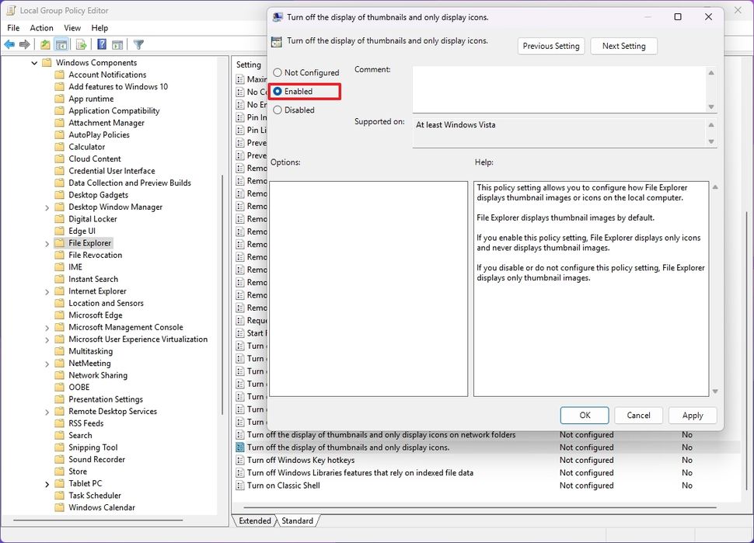Toggle the Show/Hide Console Tree icon
This screenshot has height=543, width=754.
click(x=61, y=44)
